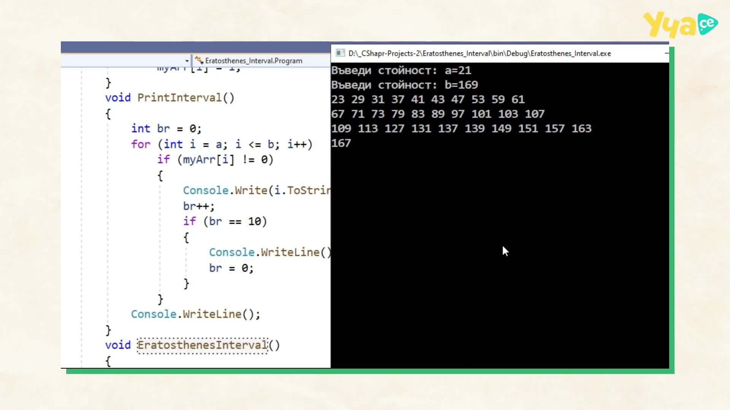Click the console output value 167
Viewport: 730px width, 410px height.
point(341,143)
